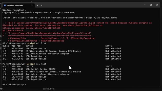The image size is (162, 91).
Task: Close the terminal window
Action: 157,5
